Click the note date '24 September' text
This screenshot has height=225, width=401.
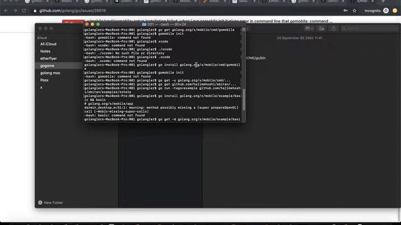pos(299,38)
